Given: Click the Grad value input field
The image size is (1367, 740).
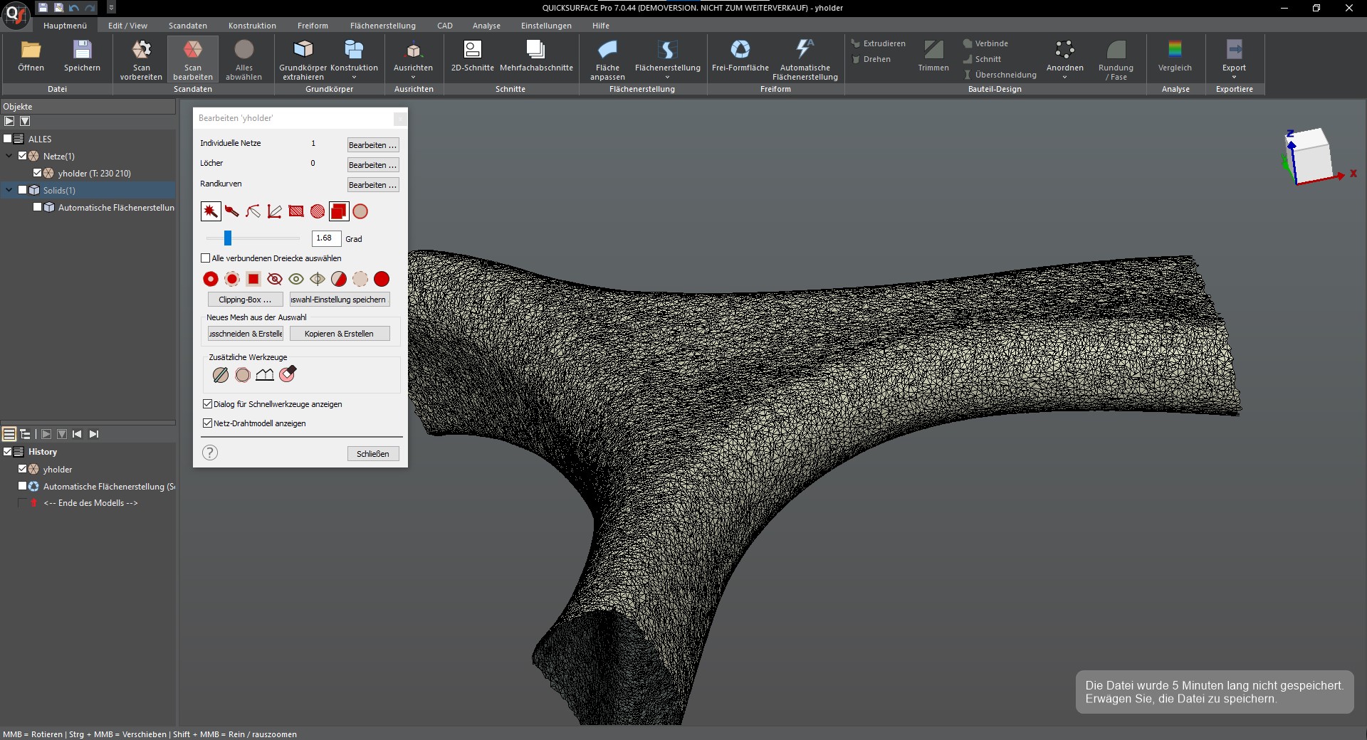Looking at the screenshot, I should pos(326,238).
